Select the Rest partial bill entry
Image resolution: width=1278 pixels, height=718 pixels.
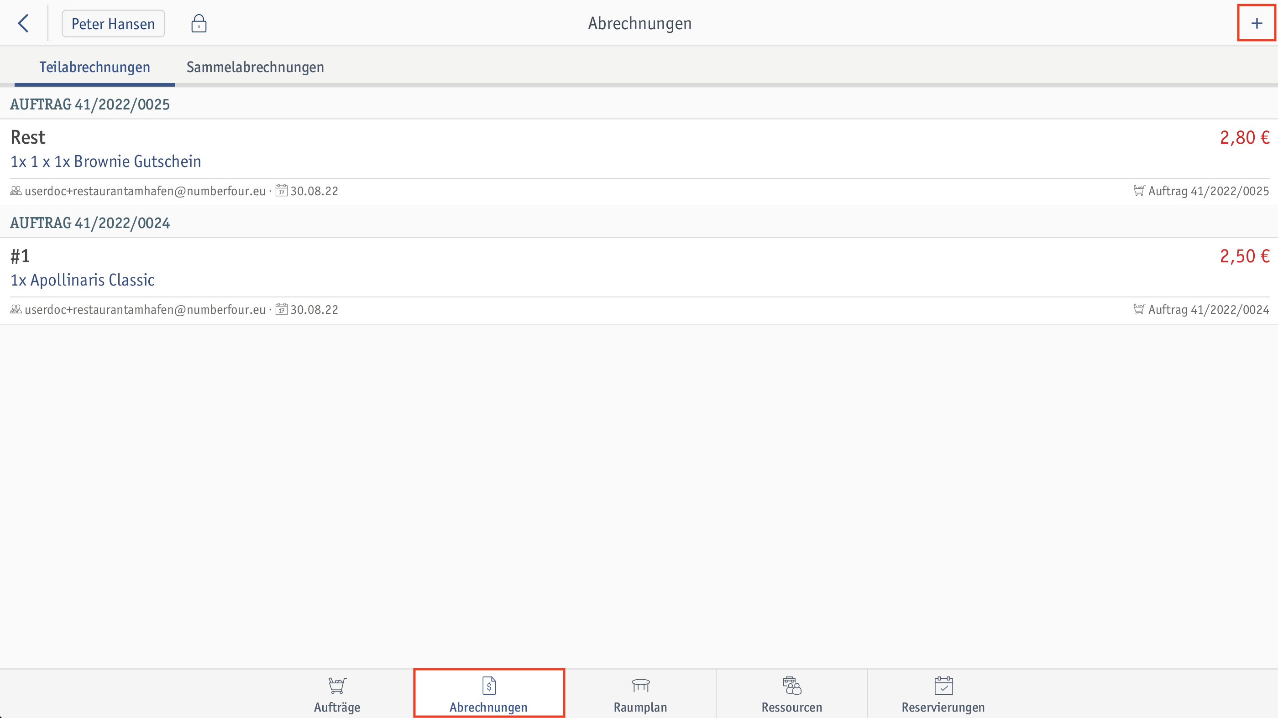point(639,163)
